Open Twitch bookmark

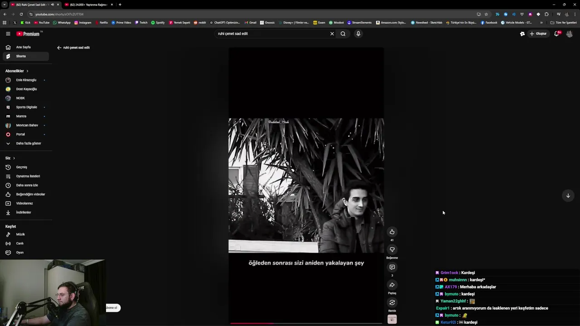141,23
